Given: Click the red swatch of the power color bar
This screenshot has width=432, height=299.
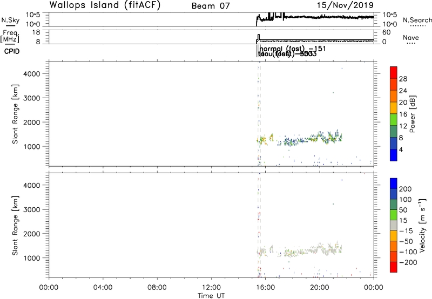Looking at the screenshot, I should (394, 72).
